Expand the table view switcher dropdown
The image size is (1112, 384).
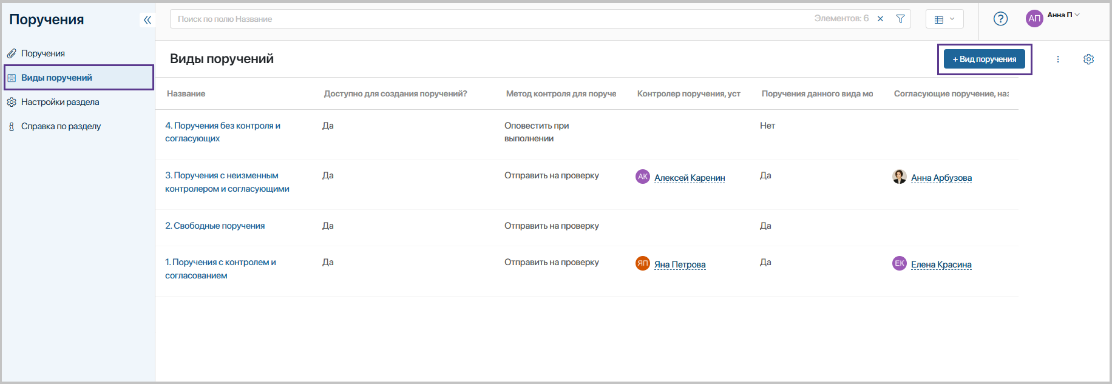tap(944, 19)
